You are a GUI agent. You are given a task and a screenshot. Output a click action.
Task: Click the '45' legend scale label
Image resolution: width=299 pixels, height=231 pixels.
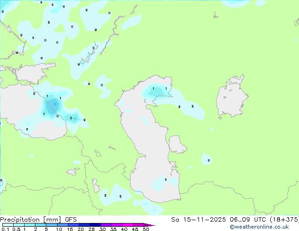click(x=135, y=229)
